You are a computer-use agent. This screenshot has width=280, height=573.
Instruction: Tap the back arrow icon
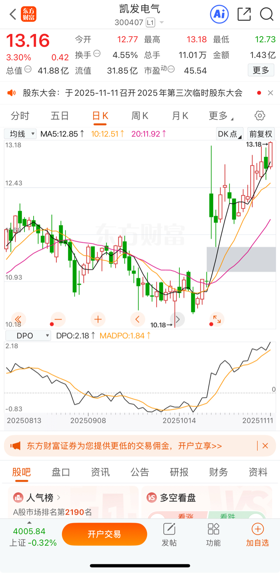[13, 15]
